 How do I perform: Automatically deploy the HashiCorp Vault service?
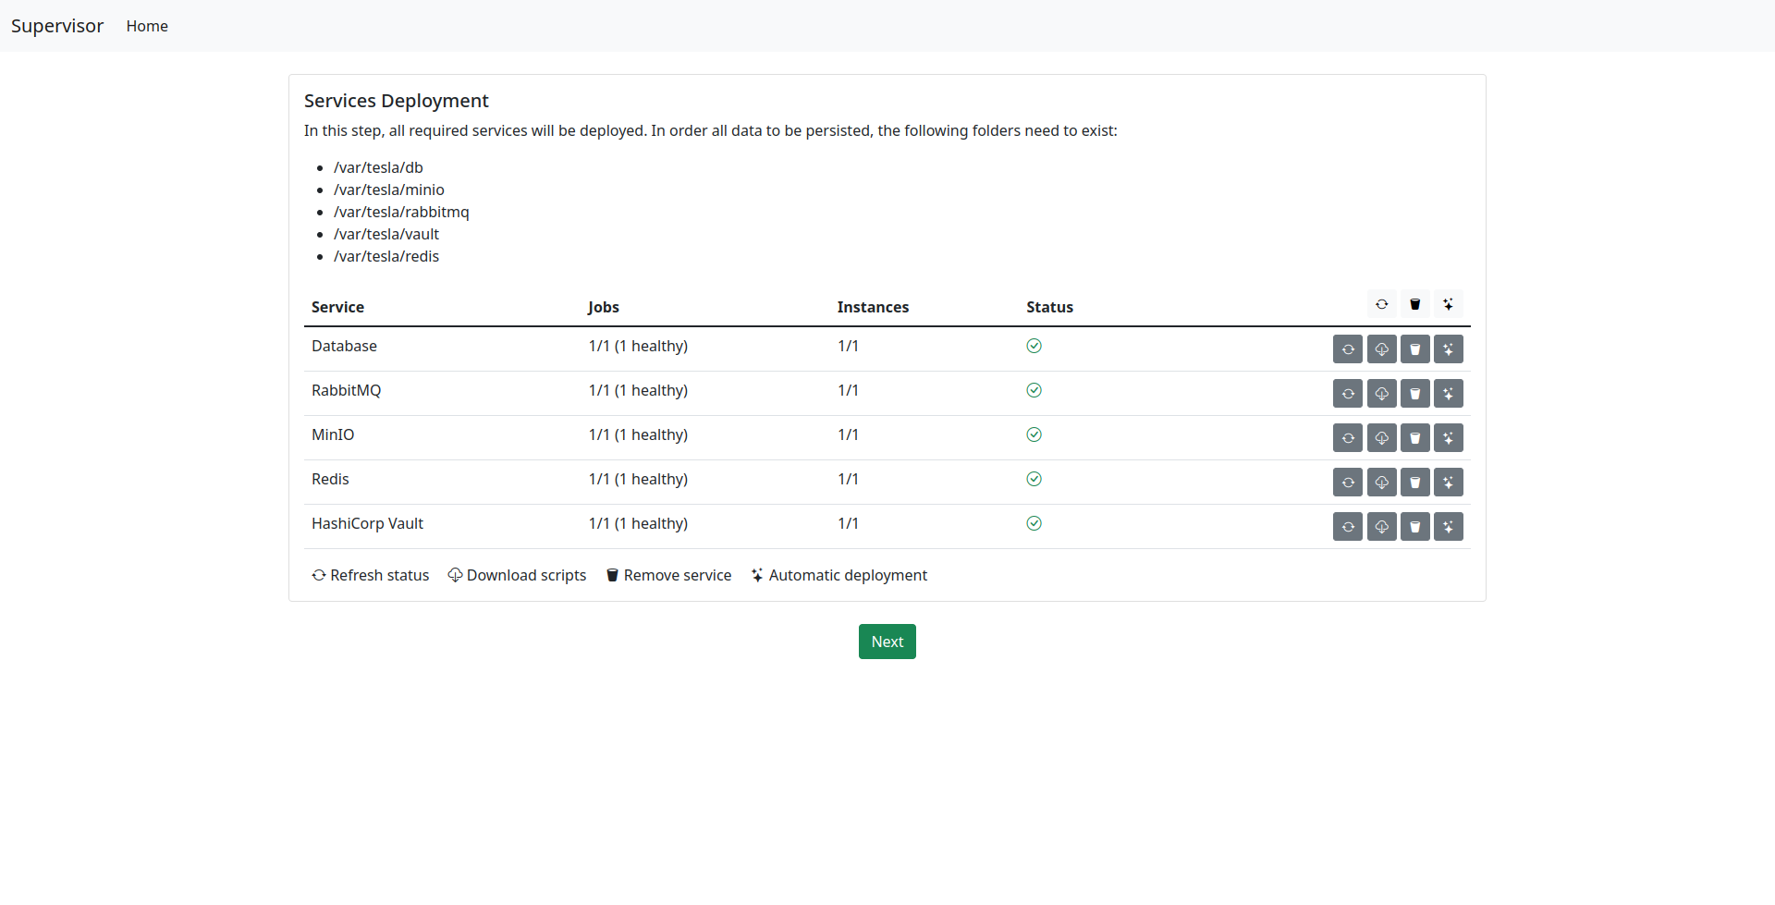click(1448, 527)
